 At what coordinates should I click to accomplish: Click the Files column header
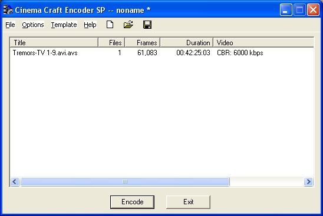(x=111, y=43)
